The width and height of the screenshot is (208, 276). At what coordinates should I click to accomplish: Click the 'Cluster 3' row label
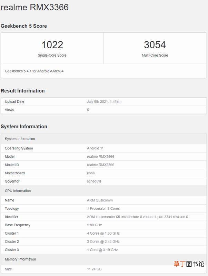tap(12, 250)
